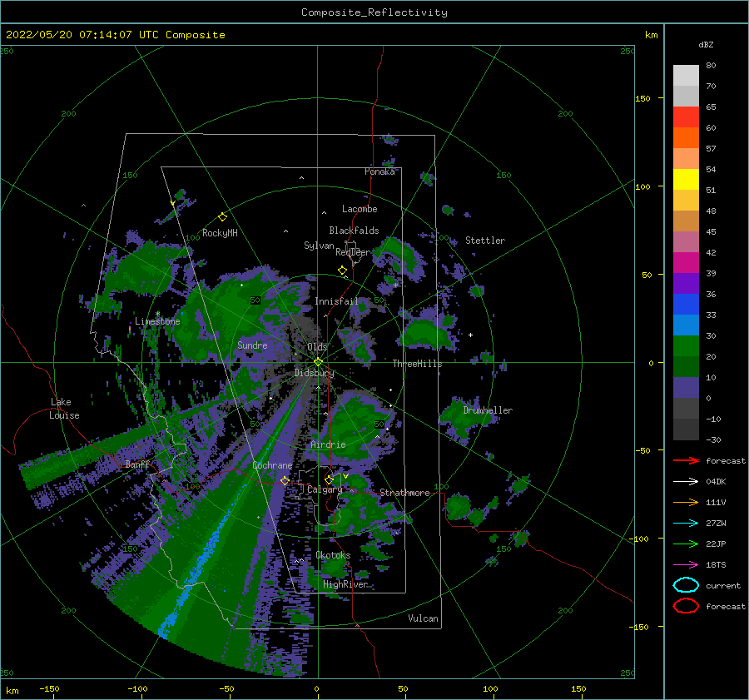Click the red forecast arrow in legend

click(686, 460)
